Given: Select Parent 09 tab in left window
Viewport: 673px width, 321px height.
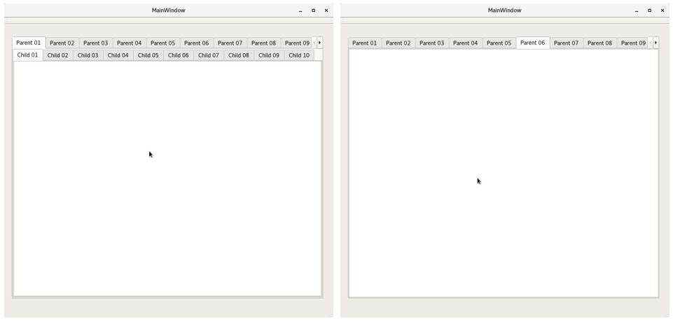Looking at the screenshot, I should pyautogui.click(x=296, y=43).
